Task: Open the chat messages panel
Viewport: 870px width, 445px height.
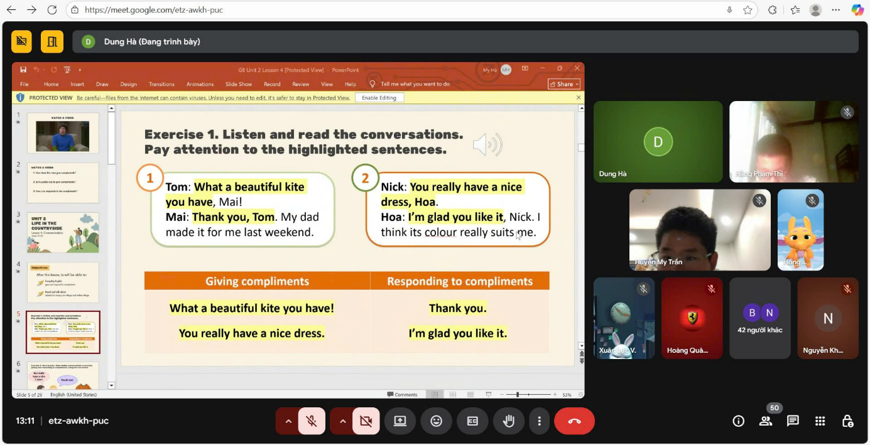Action: [x=793, y=421]
